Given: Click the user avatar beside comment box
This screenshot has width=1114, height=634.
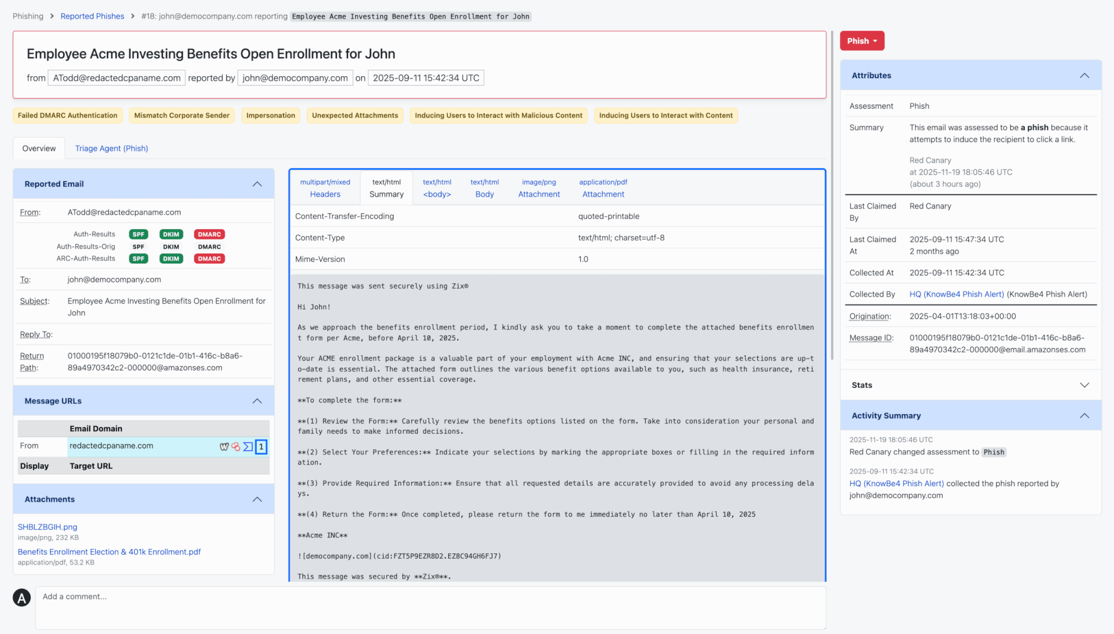Looking at the screenshot, I should pyautogui.click(x=22, y=597).
